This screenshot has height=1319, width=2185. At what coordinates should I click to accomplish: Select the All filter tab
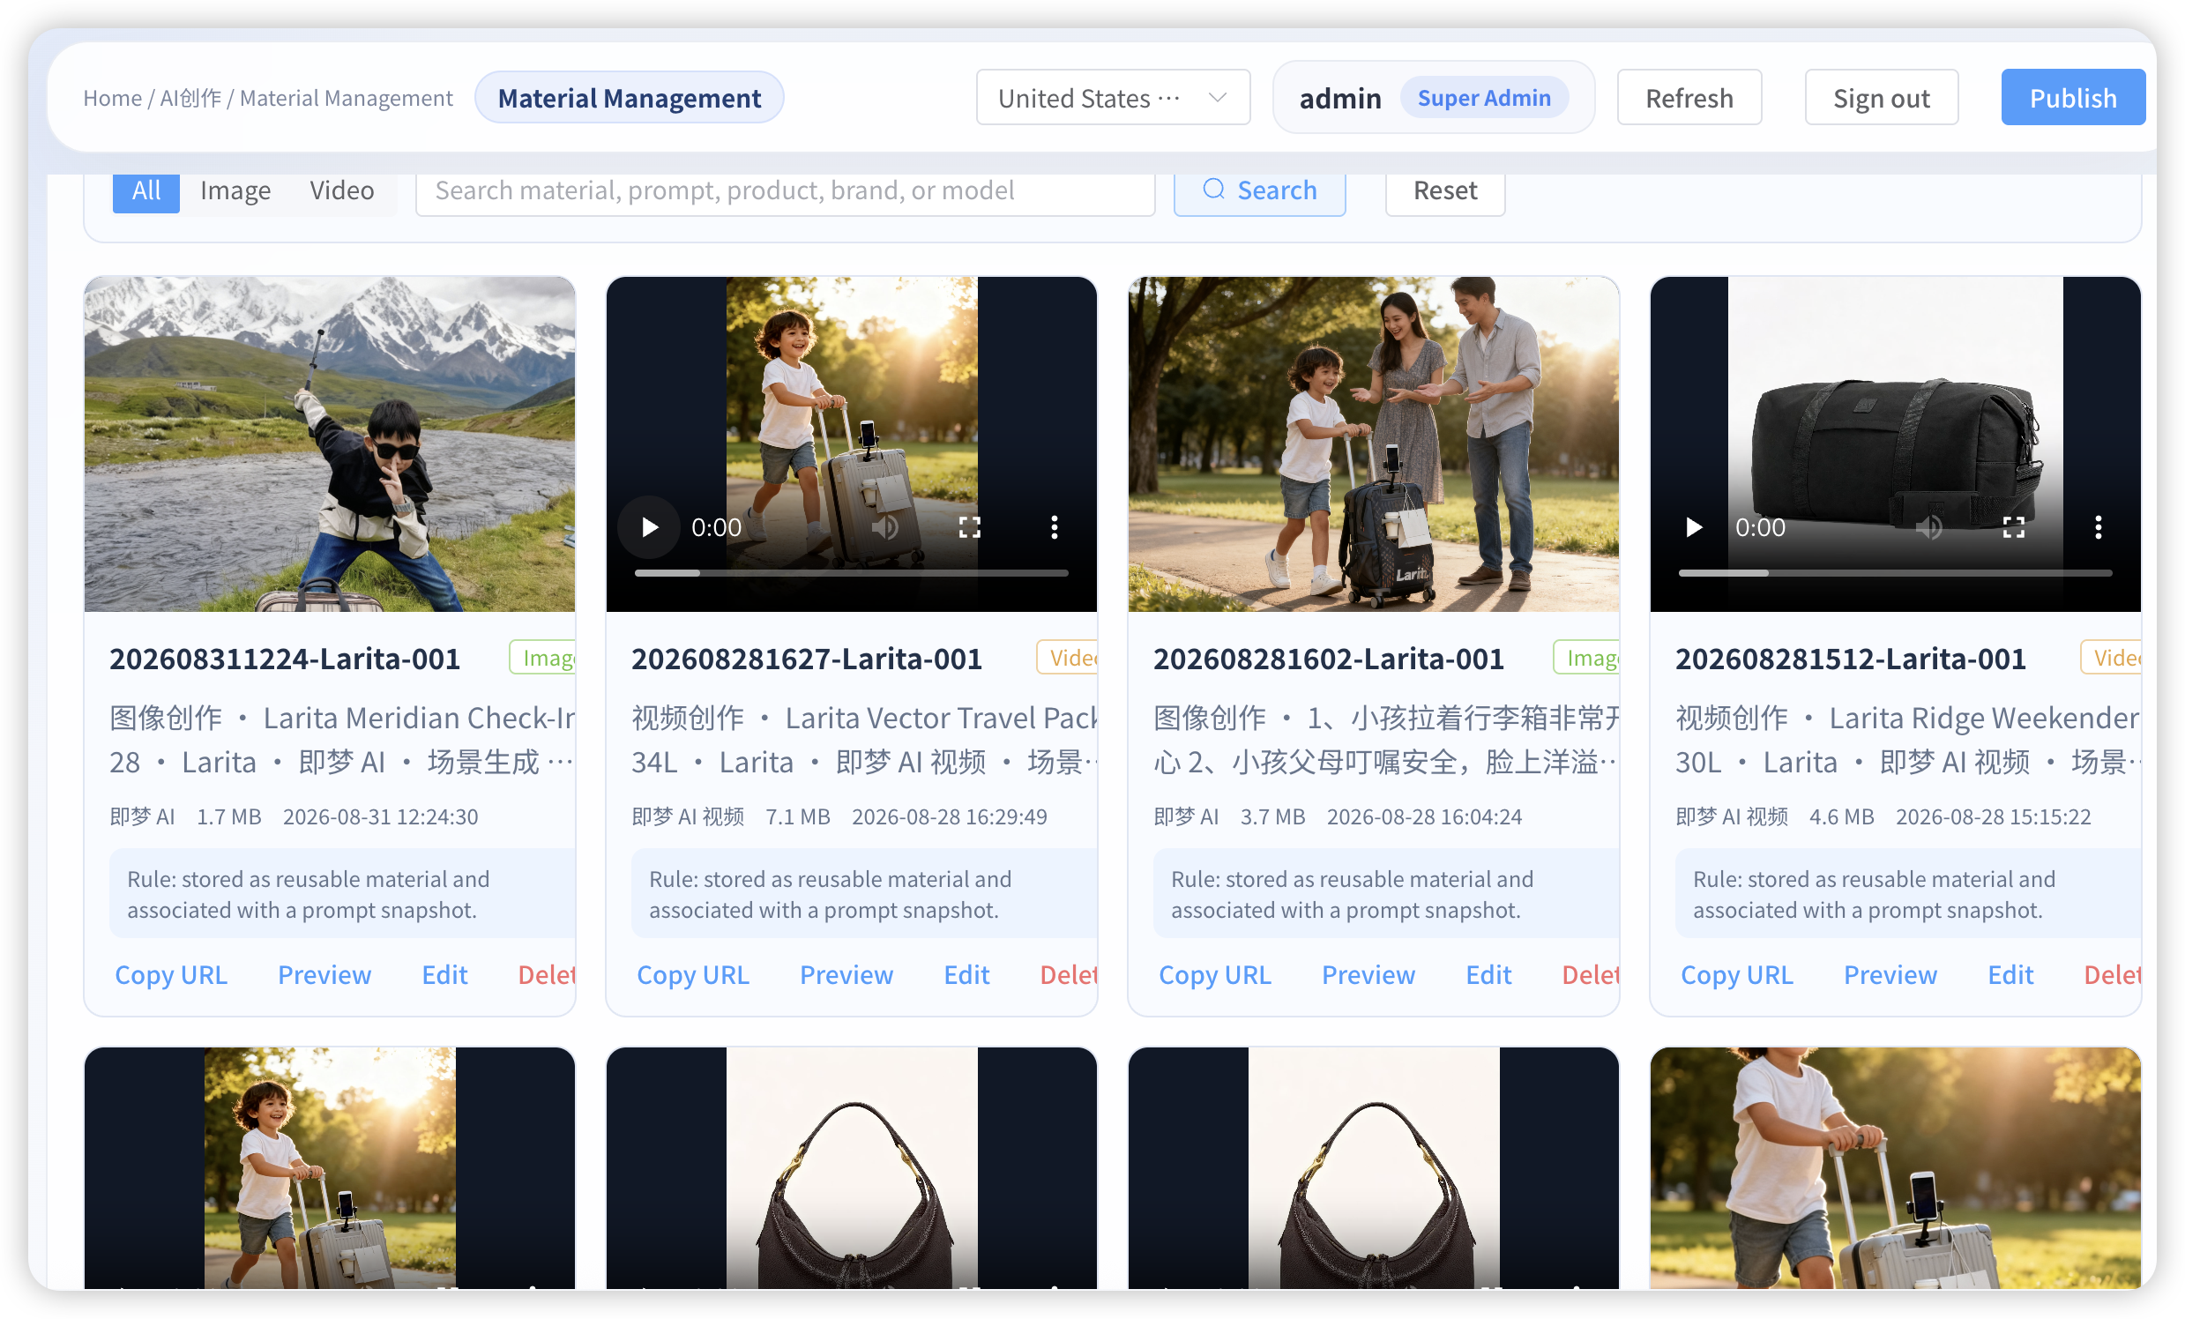click(x=146, y=190)
